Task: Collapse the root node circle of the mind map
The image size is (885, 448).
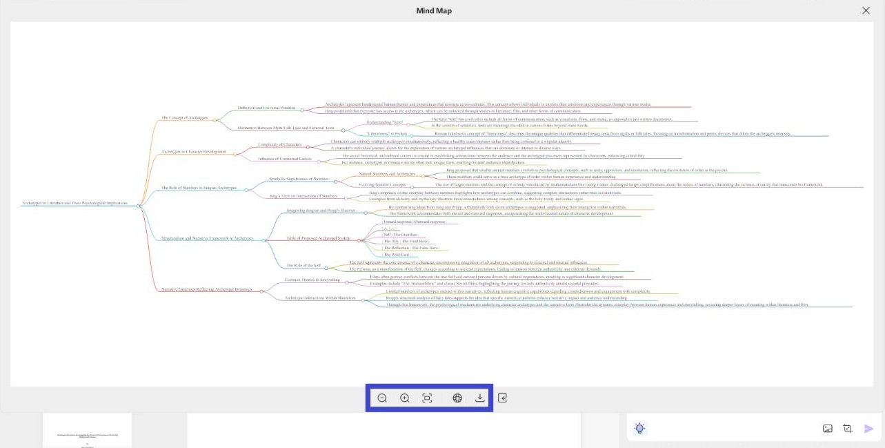Action: (139, 205)
